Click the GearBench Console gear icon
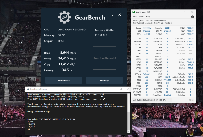This screenshot has height=137, width=203. 28,89
